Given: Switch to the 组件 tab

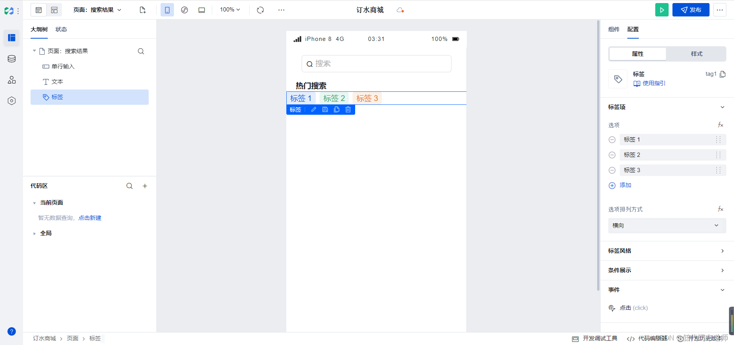Looking at the screenshot, I should tap(614, 29).
